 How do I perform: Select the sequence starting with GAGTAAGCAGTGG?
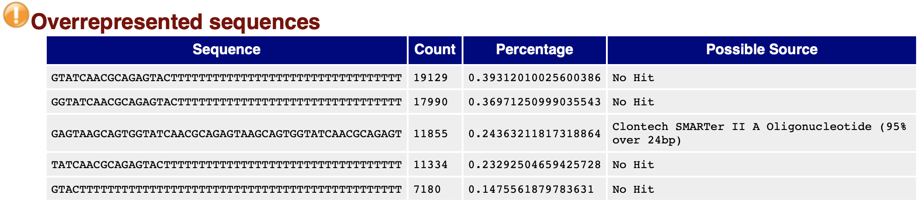coord(227,134)
